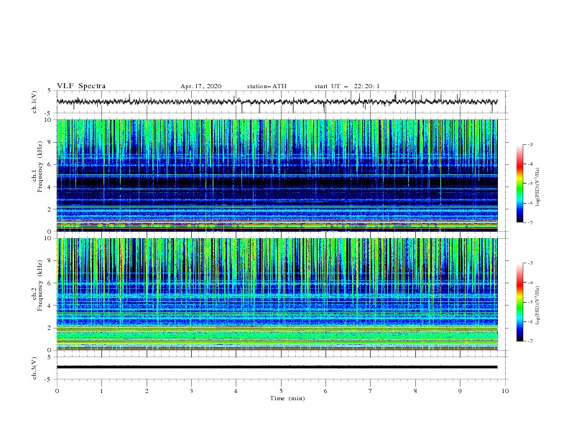Click the 'start UT = 22:20:1' text
The width and height of the screenshot is (569, 439).
click(x=347, y=86)
